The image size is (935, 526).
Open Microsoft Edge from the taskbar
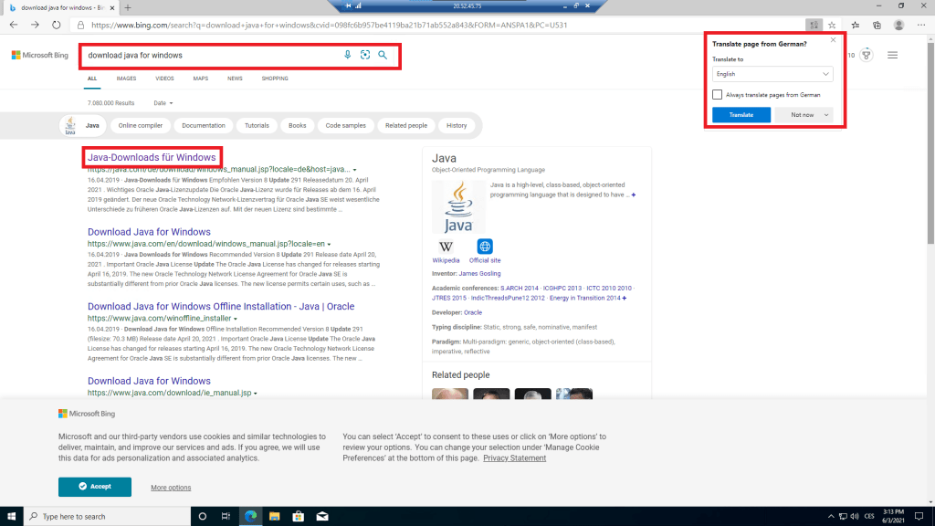point(249,516)
